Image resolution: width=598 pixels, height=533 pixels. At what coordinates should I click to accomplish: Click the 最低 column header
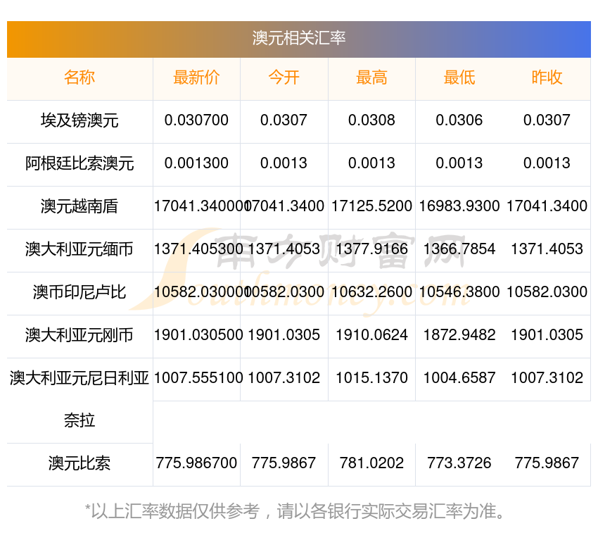[459, 77]
